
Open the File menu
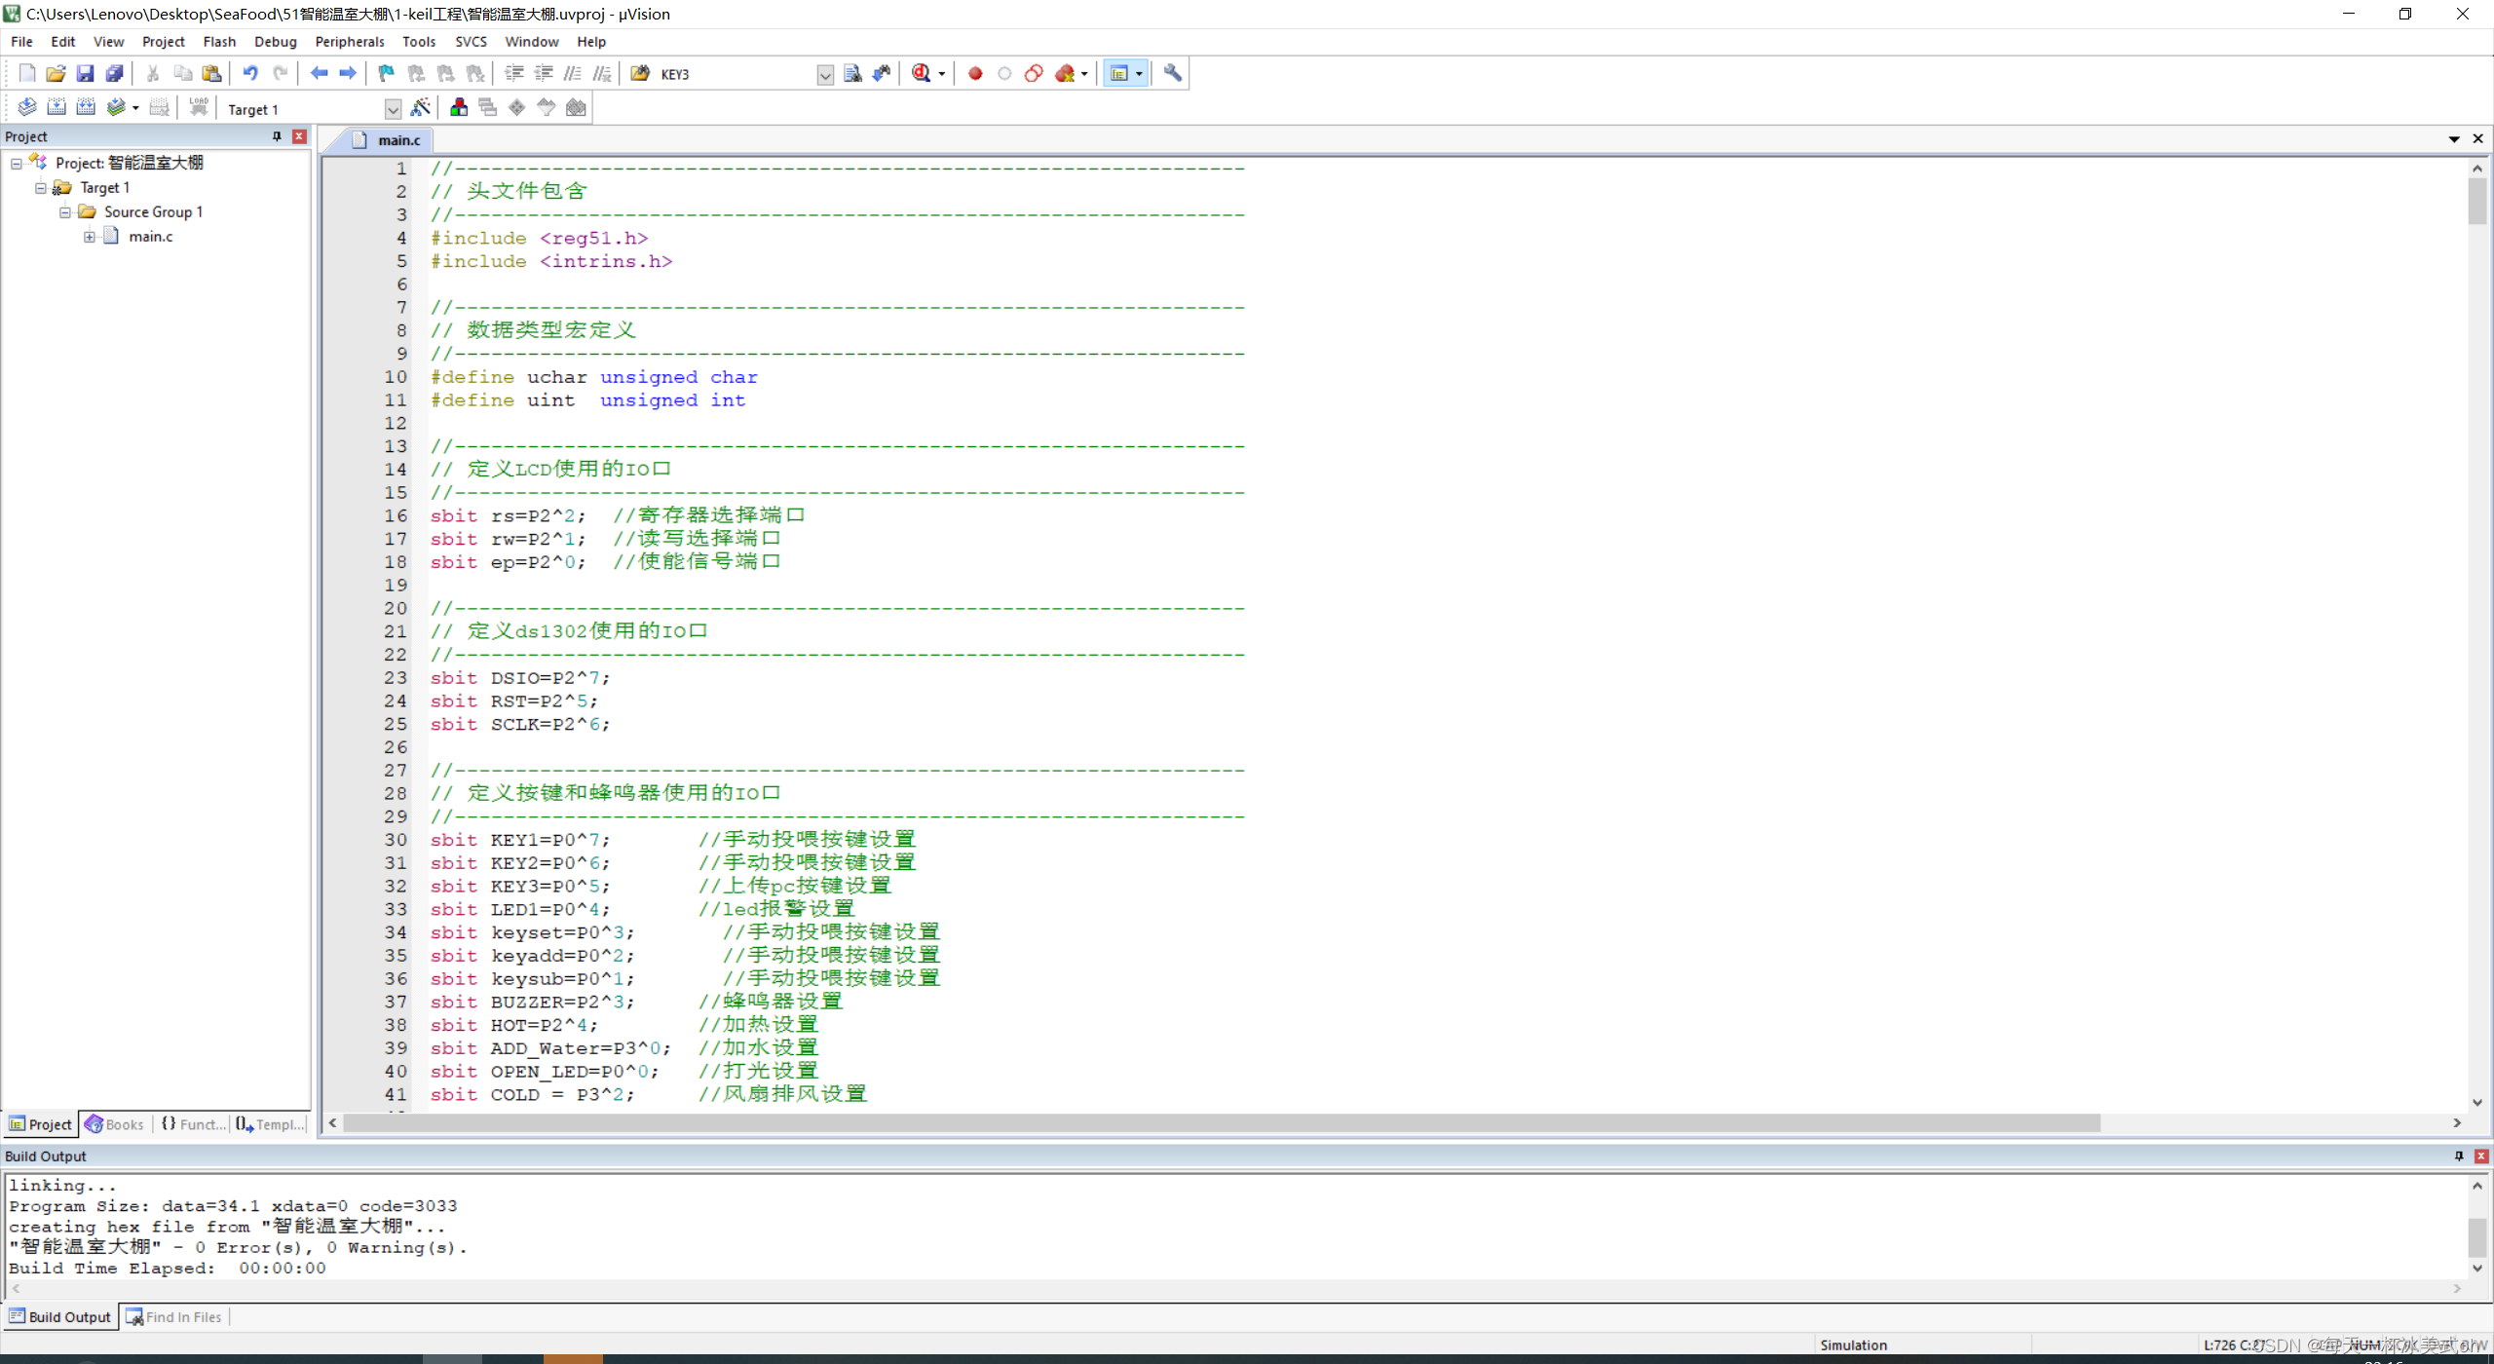[21, 42]
